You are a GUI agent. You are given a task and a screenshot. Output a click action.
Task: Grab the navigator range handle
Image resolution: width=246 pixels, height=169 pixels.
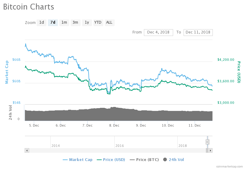coord(207,142)
